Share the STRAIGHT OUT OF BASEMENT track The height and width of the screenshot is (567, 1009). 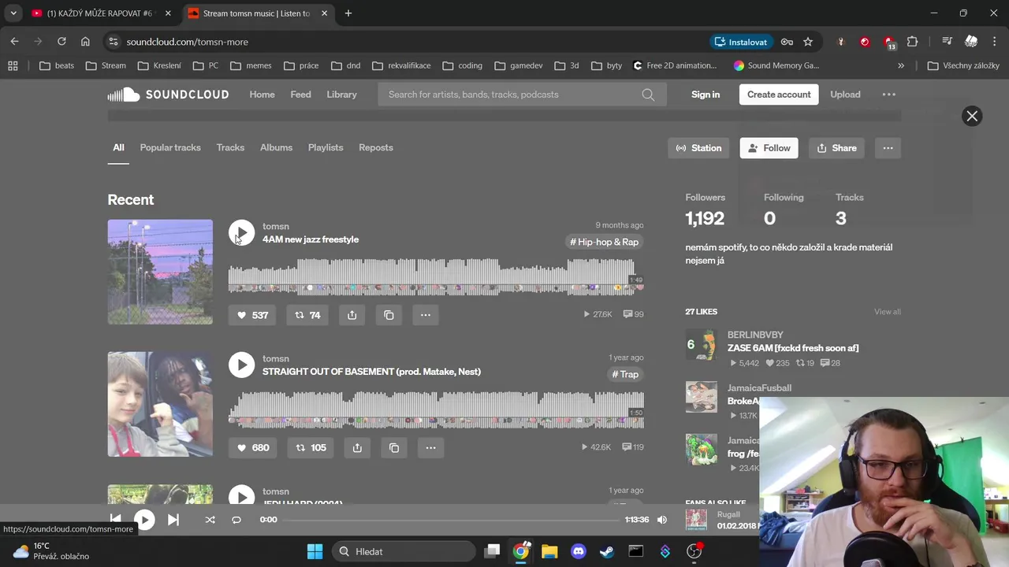coord(357,447)
